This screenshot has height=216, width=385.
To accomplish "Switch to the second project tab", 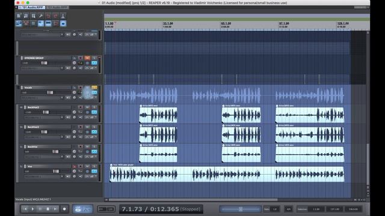I will [x=57, y=7].
